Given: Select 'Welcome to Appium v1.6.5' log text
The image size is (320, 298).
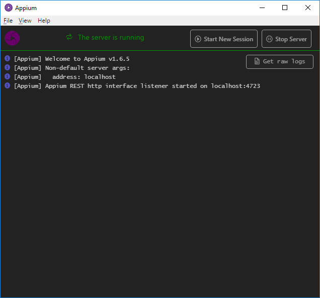Looking at the screenshot, I should 87,59.
